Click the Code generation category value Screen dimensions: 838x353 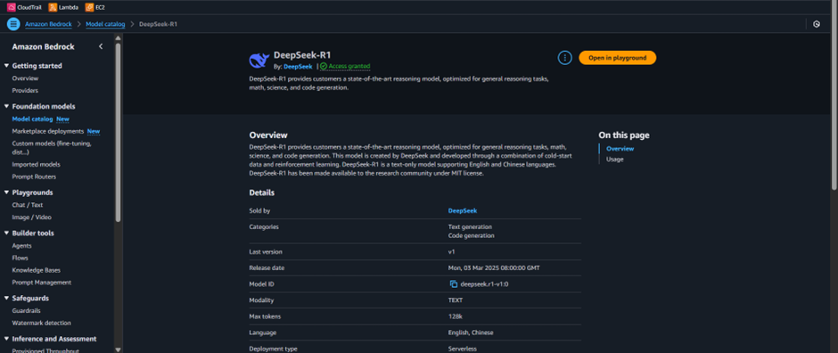click(x=471, y=235)
